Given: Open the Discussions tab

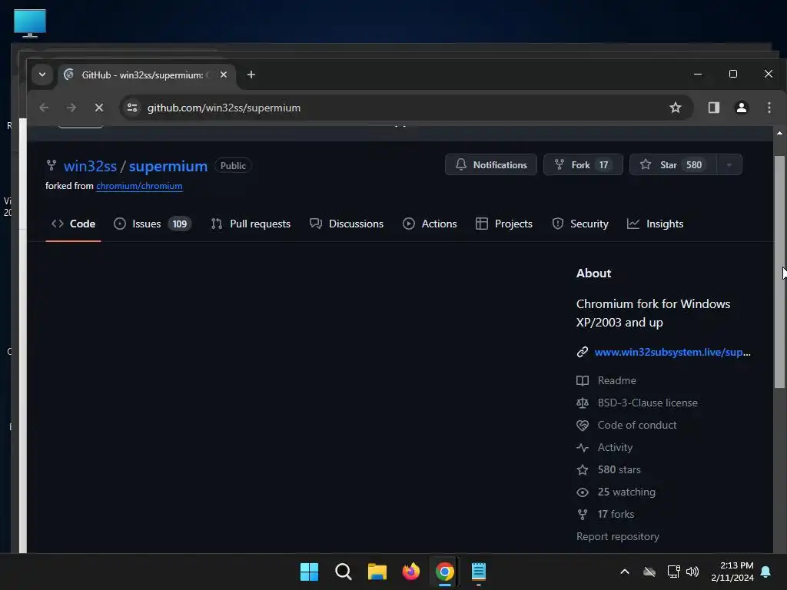Looking at the screenshot, I should point(347,224).
